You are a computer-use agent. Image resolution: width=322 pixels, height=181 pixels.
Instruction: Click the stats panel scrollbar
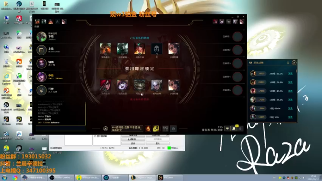[x=296, y=71]
